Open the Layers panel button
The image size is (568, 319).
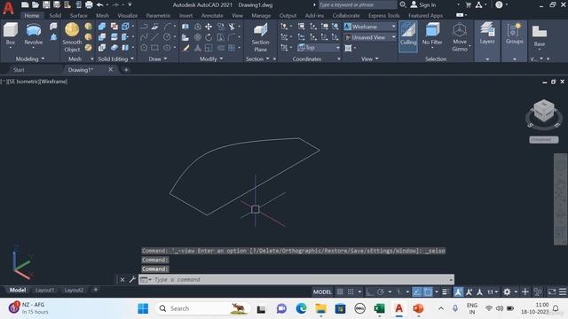(x=487, y=34)
